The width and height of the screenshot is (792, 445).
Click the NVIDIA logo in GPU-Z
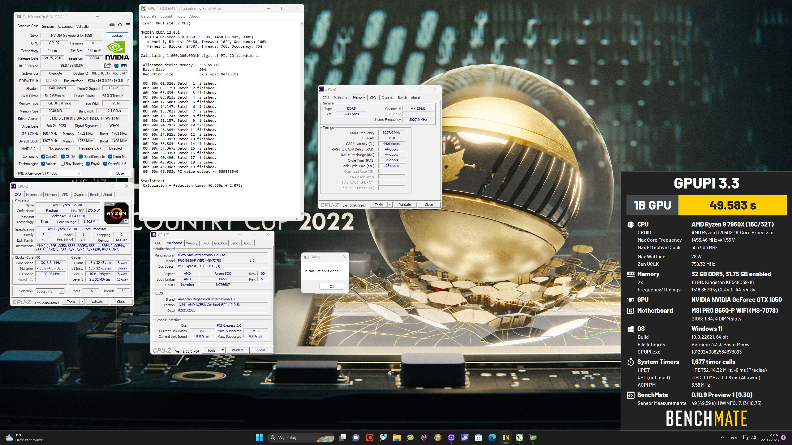[x=117, y=51]
